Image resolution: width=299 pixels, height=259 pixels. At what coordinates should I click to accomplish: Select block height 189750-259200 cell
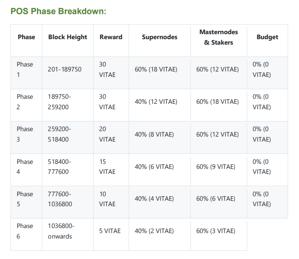pos(60,102)
